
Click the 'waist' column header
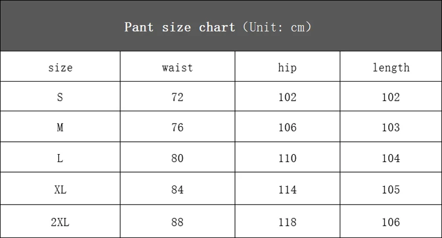tap(177, 68)
